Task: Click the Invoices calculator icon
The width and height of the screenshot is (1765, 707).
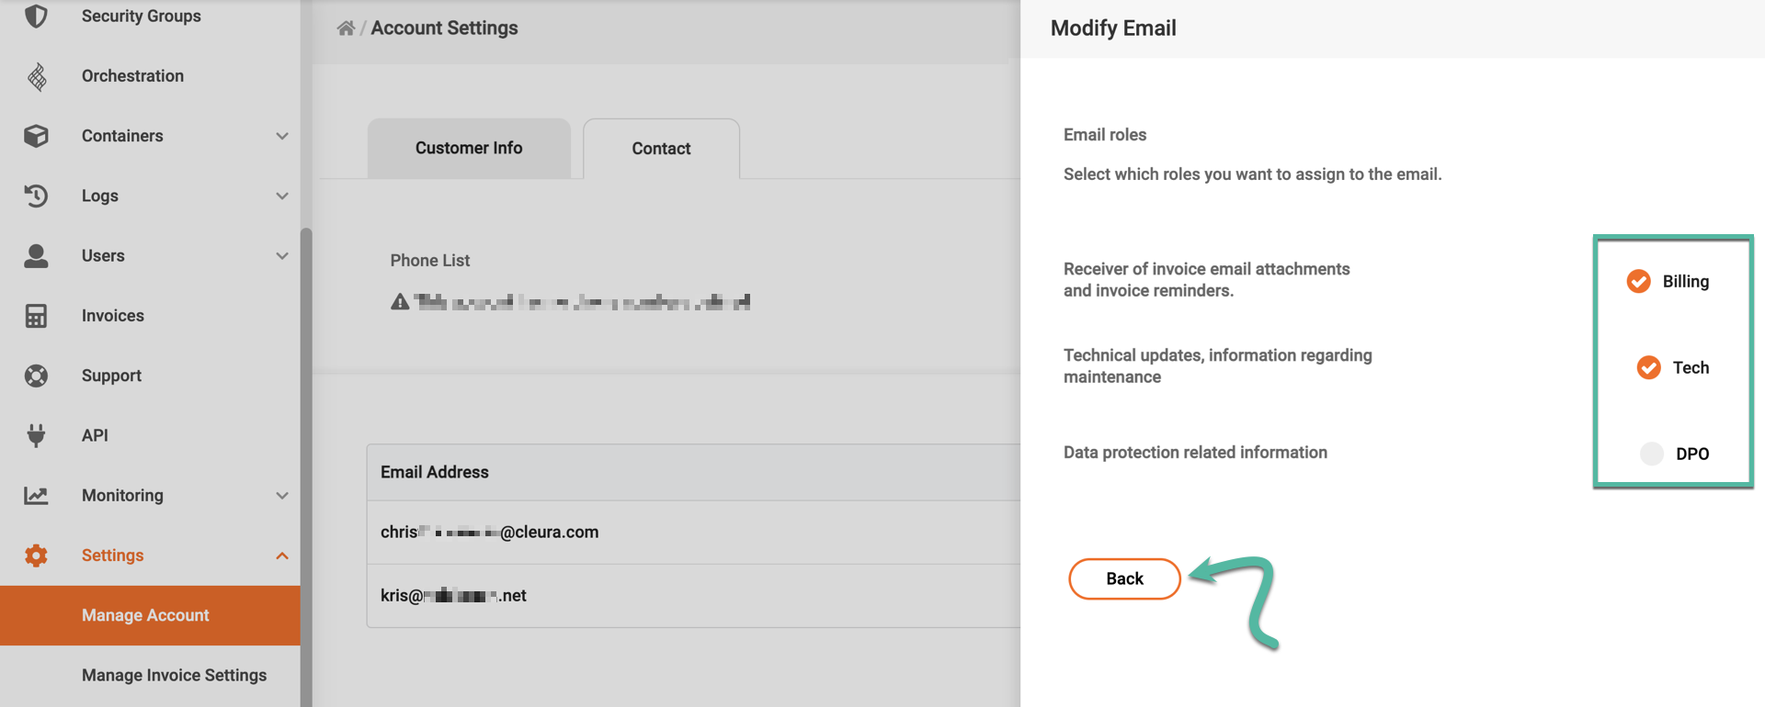Action: [37, 315]
